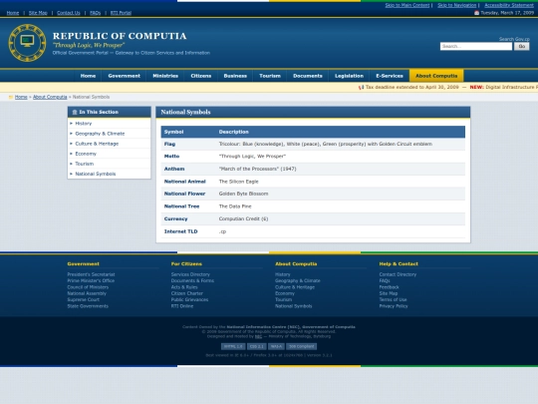Click the CSS validation badge in the footer
Image resolution: width=538 pixels, height=404 pixels.
pyautogui.click(x=256, y=346)
